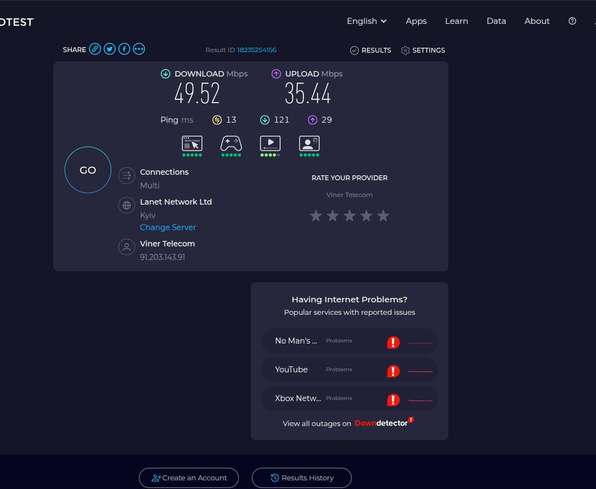Click the results checkmark icon
This screenshot has width=596, height=489.
click(354, 50)
